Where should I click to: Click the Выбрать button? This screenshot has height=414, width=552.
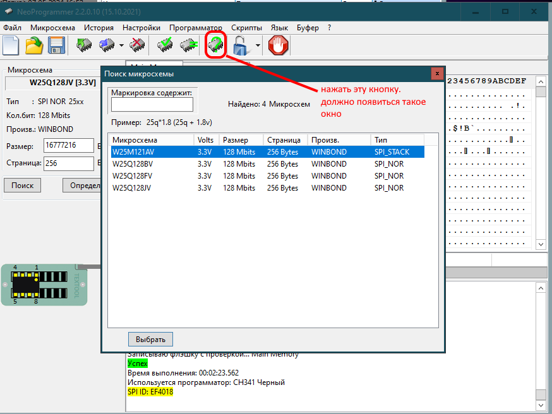click(151, 340)
